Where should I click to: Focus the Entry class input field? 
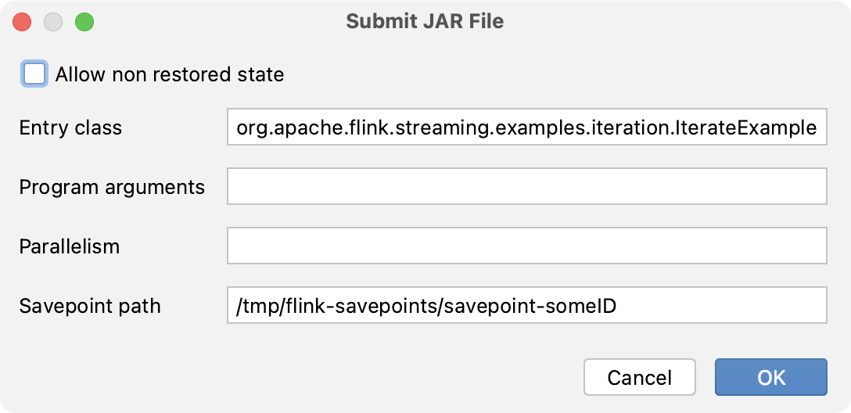coord(526,128)
